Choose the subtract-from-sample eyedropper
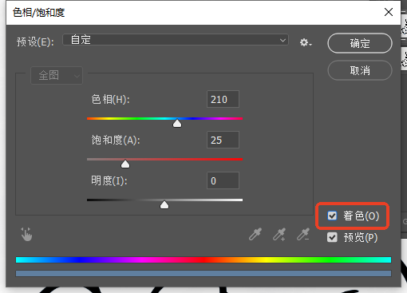Viewport: 407px width, 293px height. click(x=303, y=234)
